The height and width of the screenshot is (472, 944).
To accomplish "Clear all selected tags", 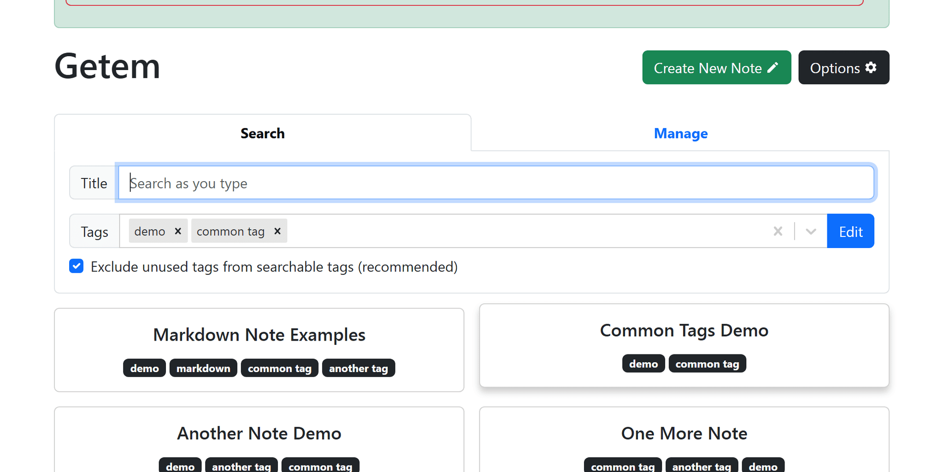I will click(778, 231).
